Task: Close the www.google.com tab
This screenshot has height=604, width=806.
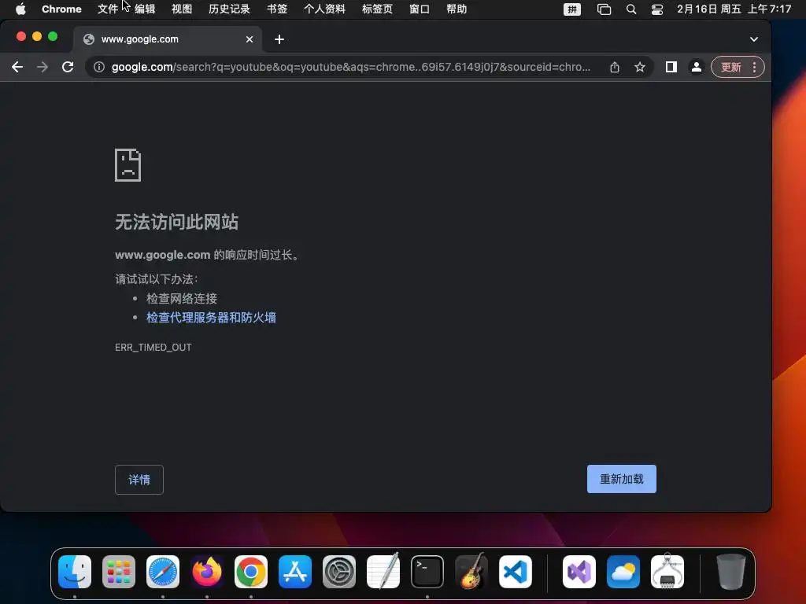Action: click(x=250, y=39)
